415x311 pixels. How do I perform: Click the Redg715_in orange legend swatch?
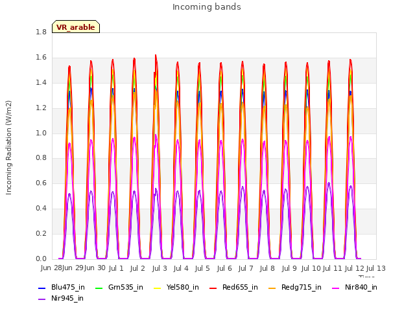272,288
